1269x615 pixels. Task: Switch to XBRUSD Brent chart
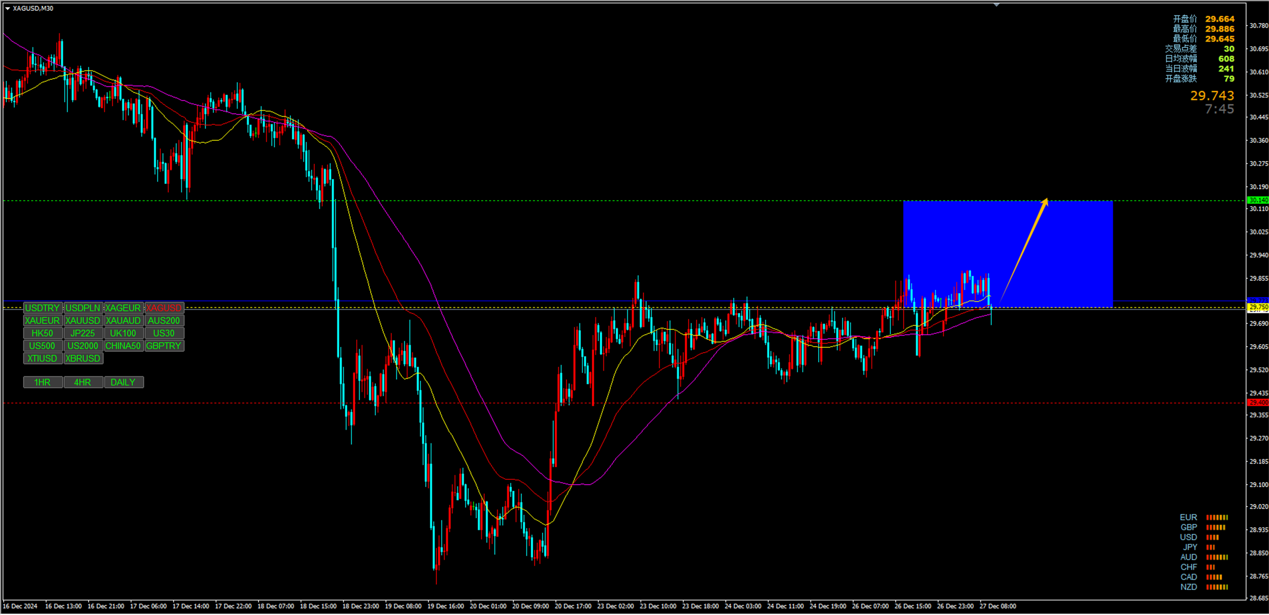pyautogui.click(x=83, y=359)
